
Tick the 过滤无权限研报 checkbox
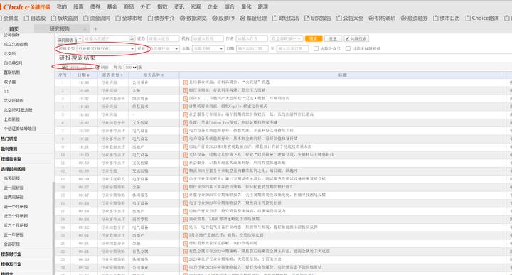point(348,48)
